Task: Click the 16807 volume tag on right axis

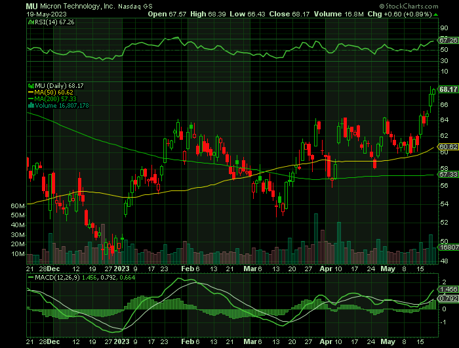Action: tap(449, 248)
